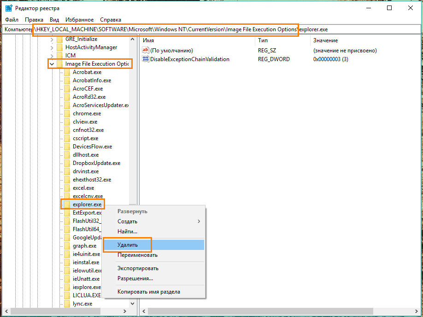This screenshot has height=317, width=423.
Task: Click the excel.exe folder icon
Action: click(67, 188)
